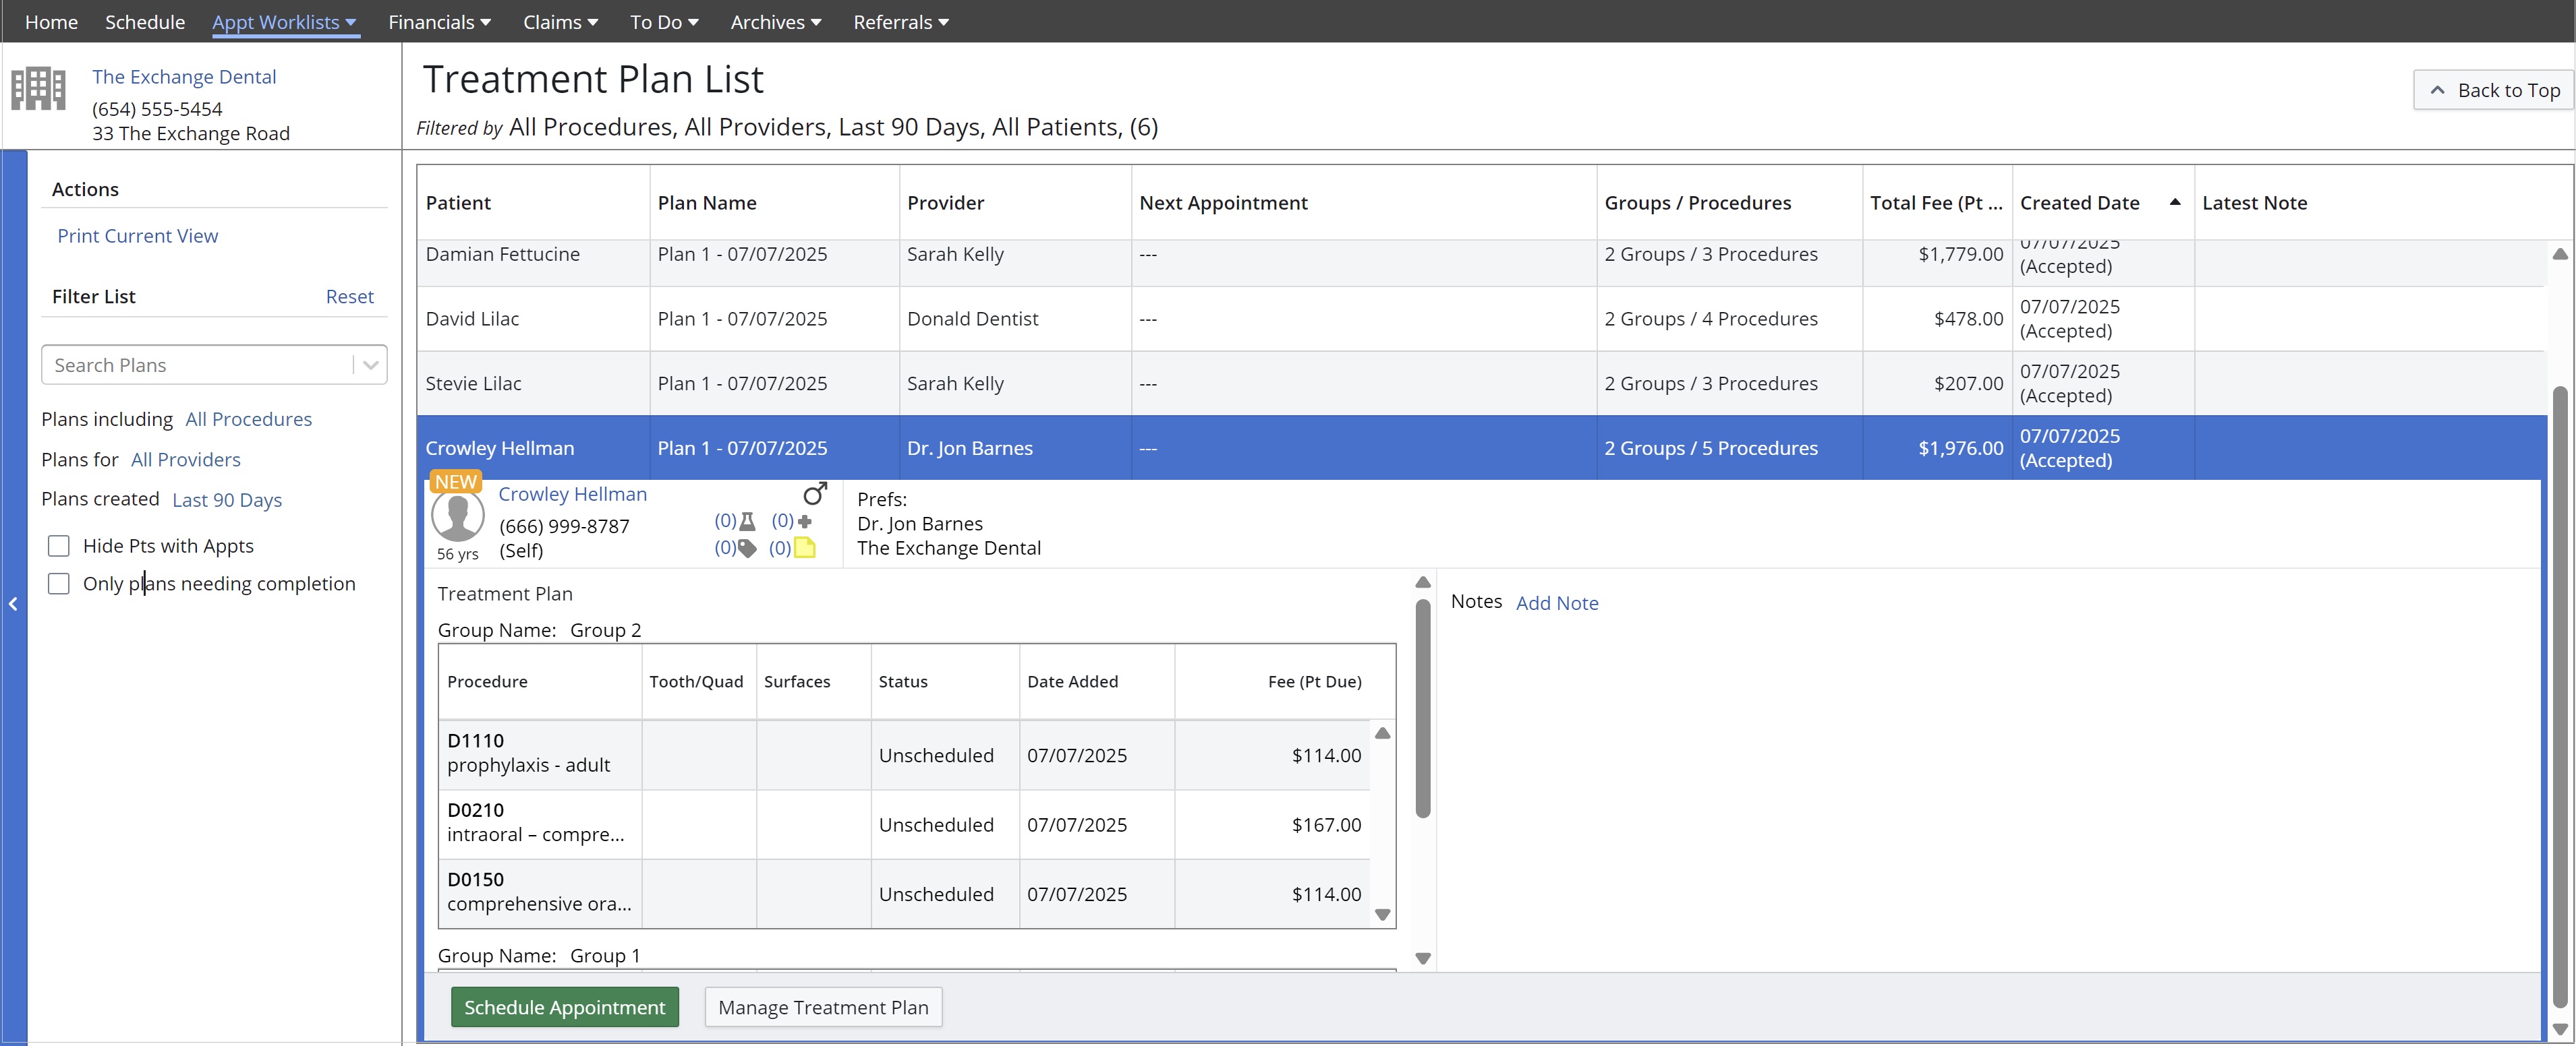Click Crowley Hellman's avatar photo placeholder
This screenshot has width=2576, height=1046.
point(458,516)
